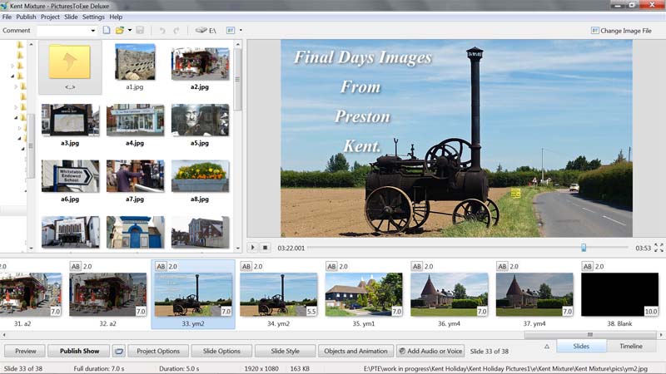Go up a folder with the arrow folder

(70, 67)
